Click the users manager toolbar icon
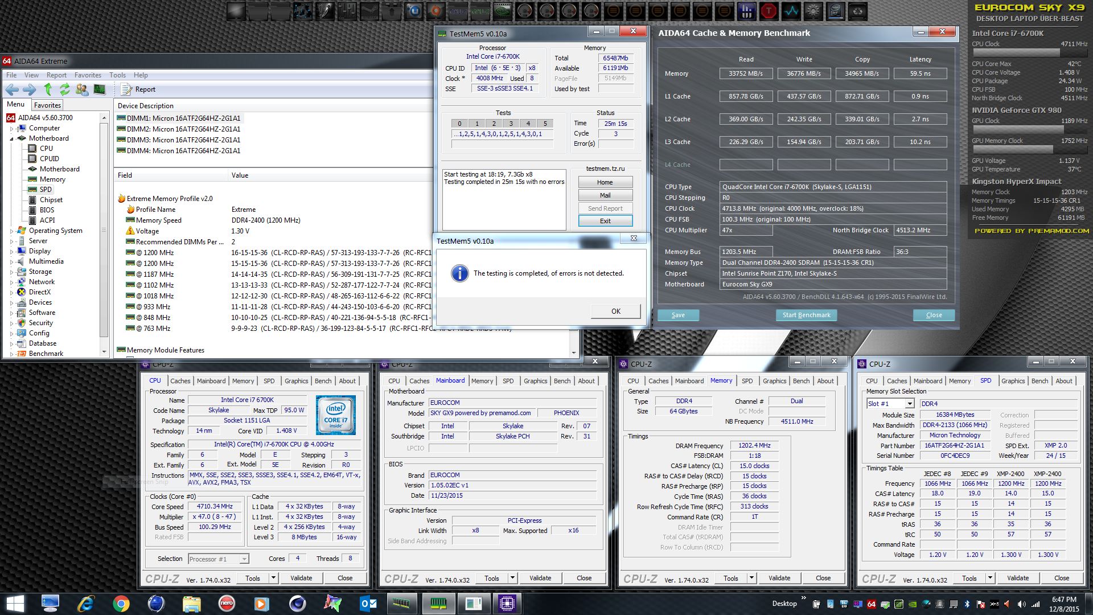1093x615 pixels. pos(82,89)
